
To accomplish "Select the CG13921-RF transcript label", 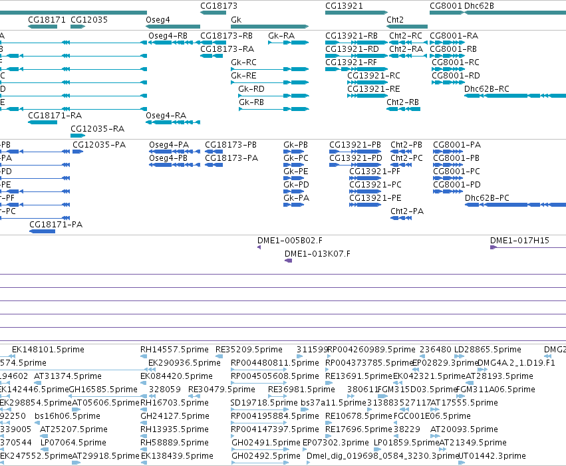I will tap(351, 62).
